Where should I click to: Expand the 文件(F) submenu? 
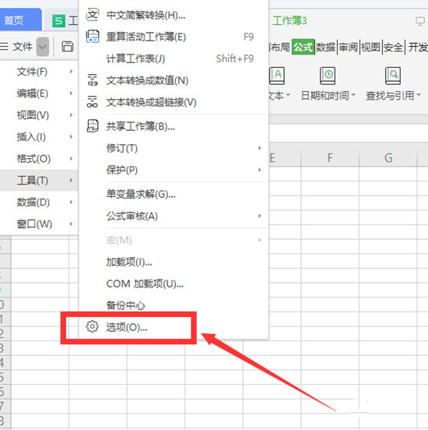pyautogui.click(x=39, y=72)
